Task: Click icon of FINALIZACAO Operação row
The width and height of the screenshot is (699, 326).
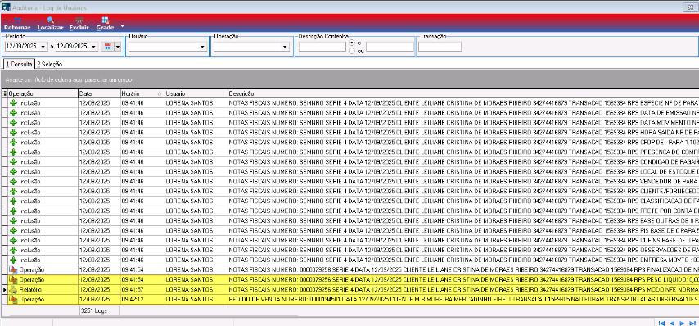Action: pyautogui.click(x=13, y=269)
